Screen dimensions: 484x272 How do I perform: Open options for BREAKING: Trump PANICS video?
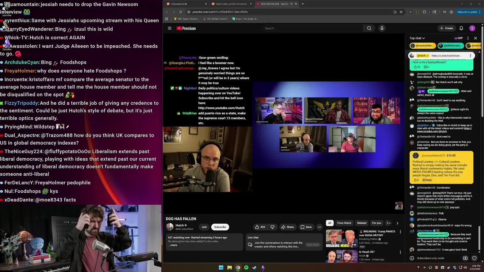click(400, 232)
